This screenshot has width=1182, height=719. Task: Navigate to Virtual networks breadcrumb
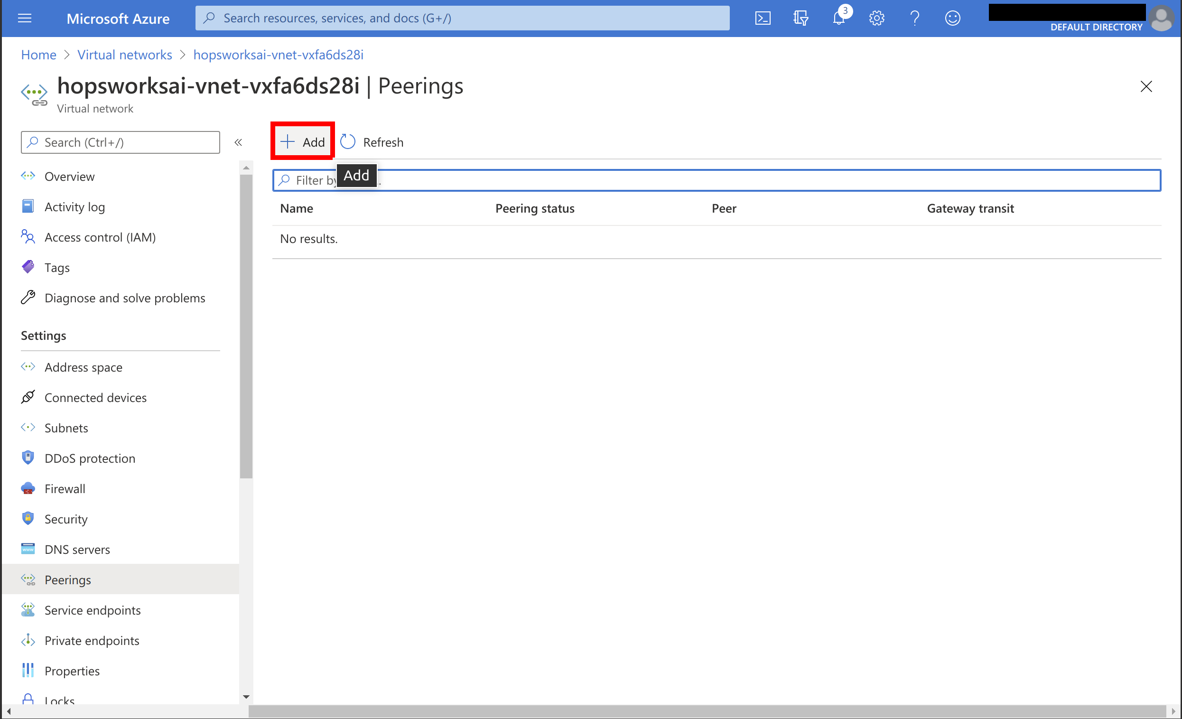point(124,55)
